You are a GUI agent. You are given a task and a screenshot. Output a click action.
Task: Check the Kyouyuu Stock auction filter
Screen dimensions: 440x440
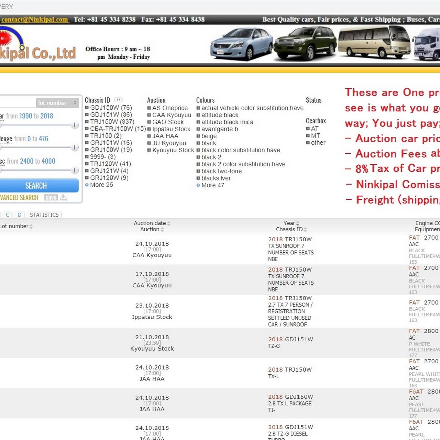(x=149, y=150)
